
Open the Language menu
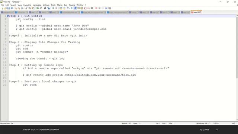(x=37, y=5)
